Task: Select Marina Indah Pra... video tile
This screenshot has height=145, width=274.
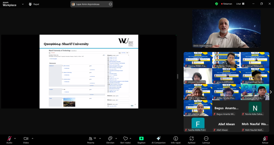Action: click(x=198, y=60)
